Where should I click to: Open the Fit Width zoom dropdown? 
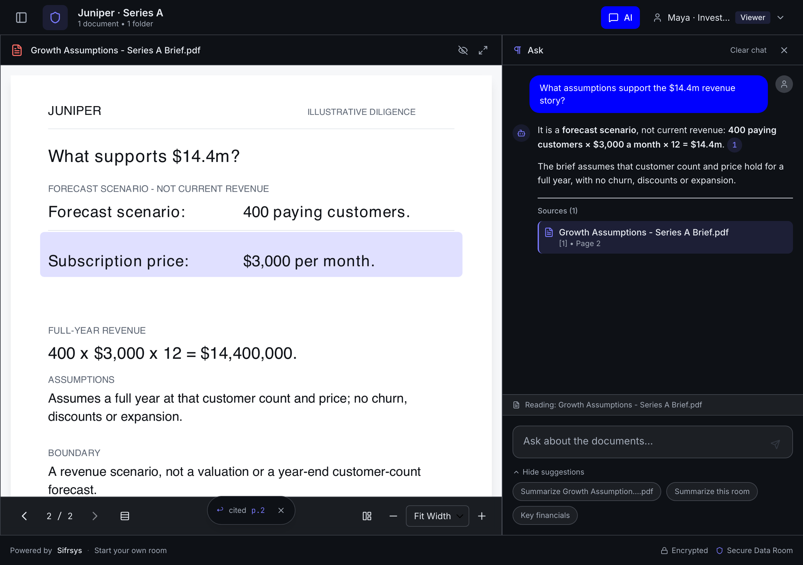pos(437,516)
